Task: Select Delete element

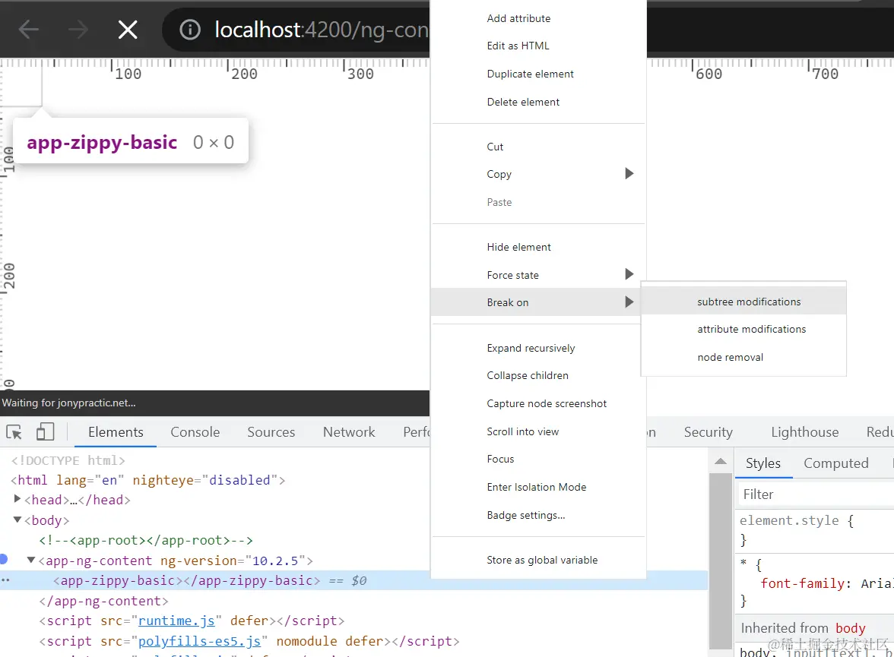Action: tap(523, 102)
